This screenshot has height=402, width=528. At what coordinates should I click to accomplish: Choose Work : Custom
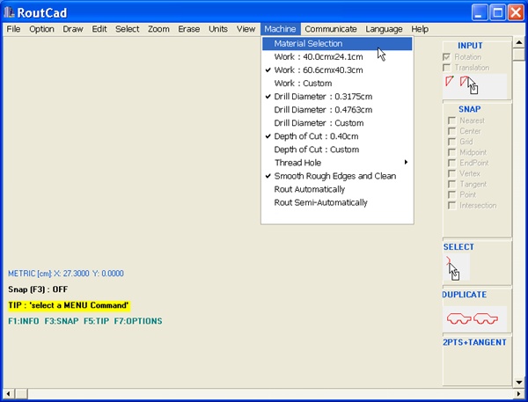337,84
